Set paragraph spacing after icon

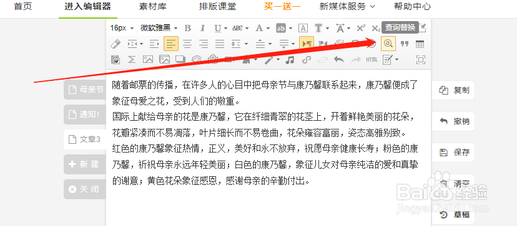point(284,44)
